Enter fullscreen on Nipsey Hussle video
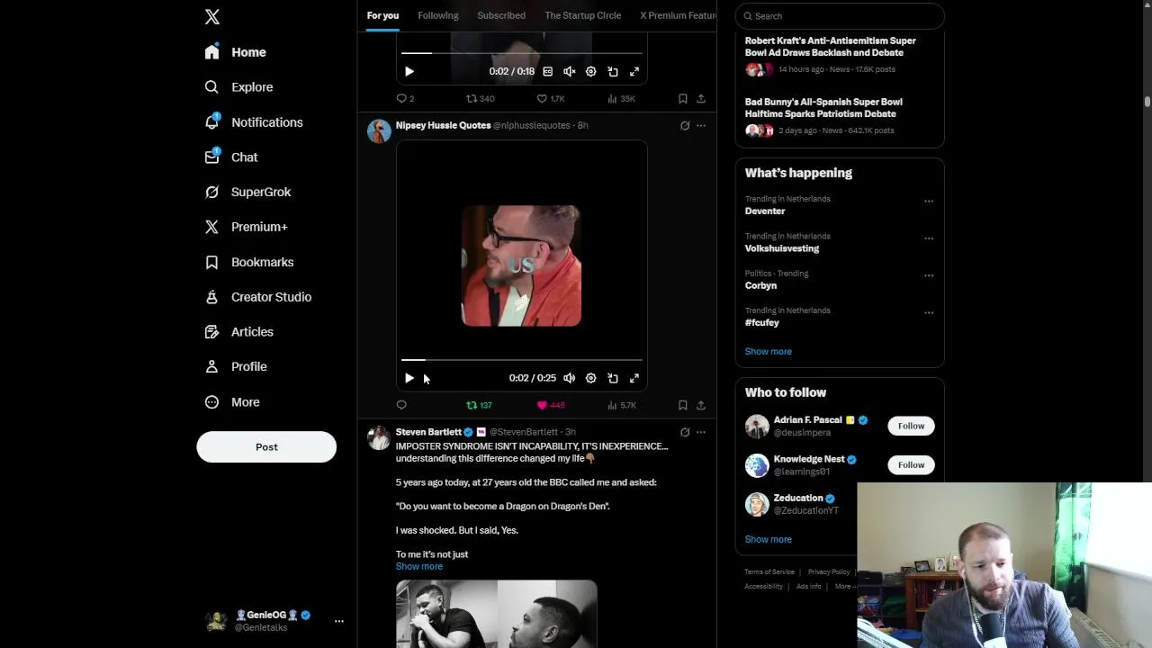1152x648 pixels. coord(634,378)
